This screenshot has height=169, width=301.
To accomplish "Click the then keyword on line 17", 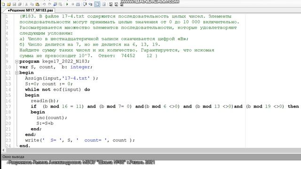I will point(293,107).
